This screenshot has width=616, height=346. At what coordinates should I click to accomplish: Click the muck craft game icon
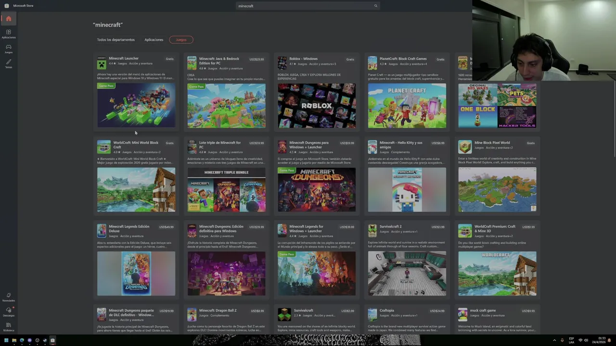click(462, 315)
